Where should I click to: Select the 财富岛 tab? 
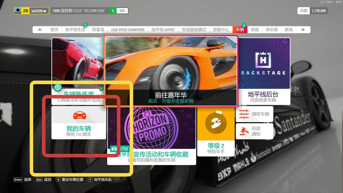pos(98,30)
